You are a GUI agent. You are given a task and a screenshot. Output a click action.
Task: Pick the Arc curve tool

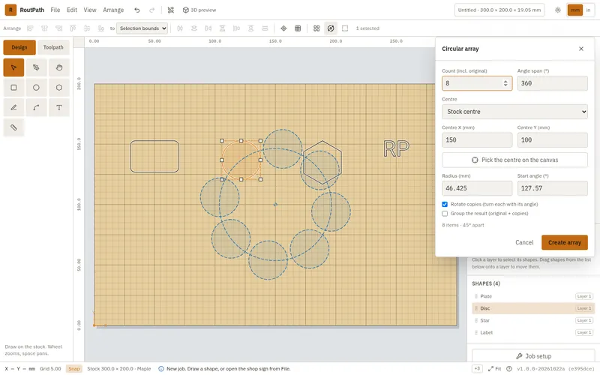click(36, 107)
